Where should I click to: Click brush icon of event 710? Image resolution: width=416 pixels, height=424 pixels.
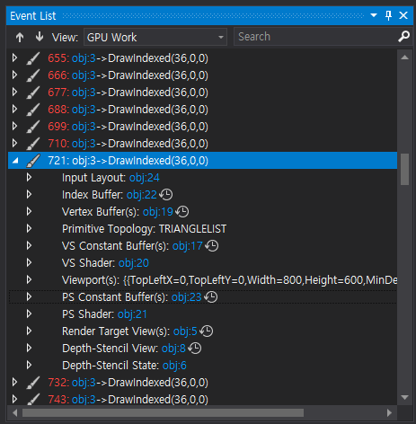[33, 144]
